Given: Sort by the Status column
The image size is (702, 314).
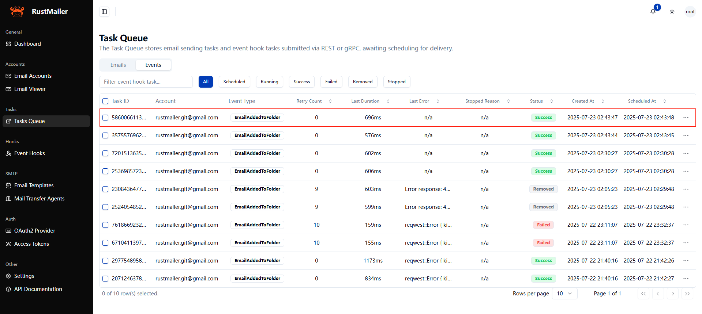Looking at the screenshot, I should click(x=541, y=101).
